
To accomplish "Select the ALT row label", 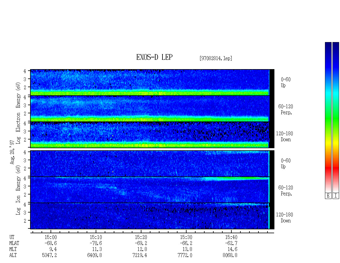I will pos(13,255).
